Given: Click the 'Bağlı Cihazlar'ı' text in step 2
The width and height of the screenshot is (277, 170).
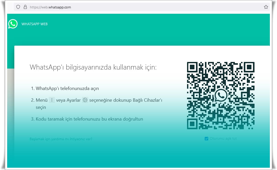Looking at the screenshot, I should coord(147,100).
